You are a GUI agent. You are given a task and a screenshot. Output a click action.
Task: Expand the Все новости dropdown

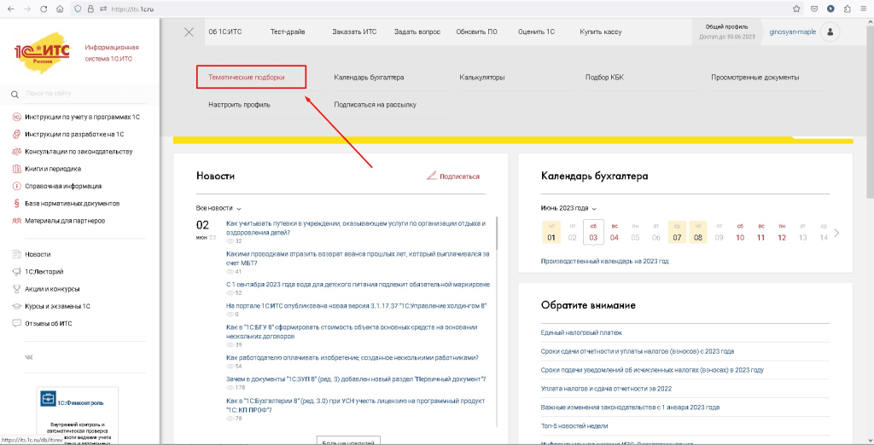[x=219, y=208]
